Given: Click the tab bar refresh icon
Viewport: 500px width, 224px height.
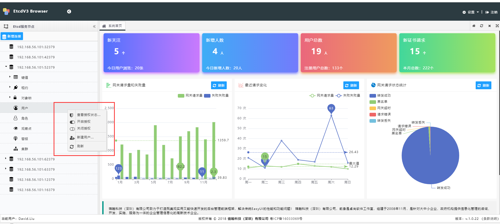Looking at the screenshot, I should [481, 26].
